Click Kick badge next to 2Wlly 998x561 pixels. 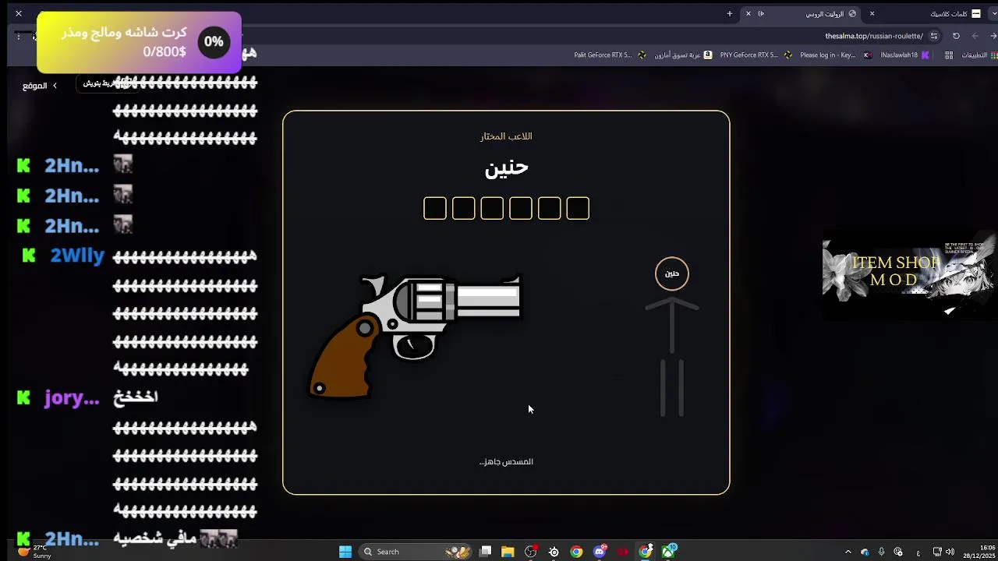[x=29, y=256]
